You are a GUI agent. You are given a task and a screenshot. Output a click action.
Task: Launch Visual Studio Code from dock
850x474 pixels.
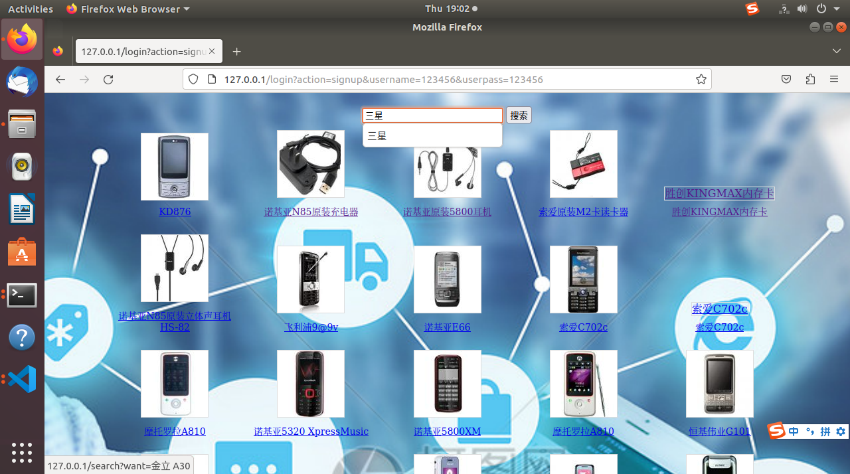coord(22,379)
